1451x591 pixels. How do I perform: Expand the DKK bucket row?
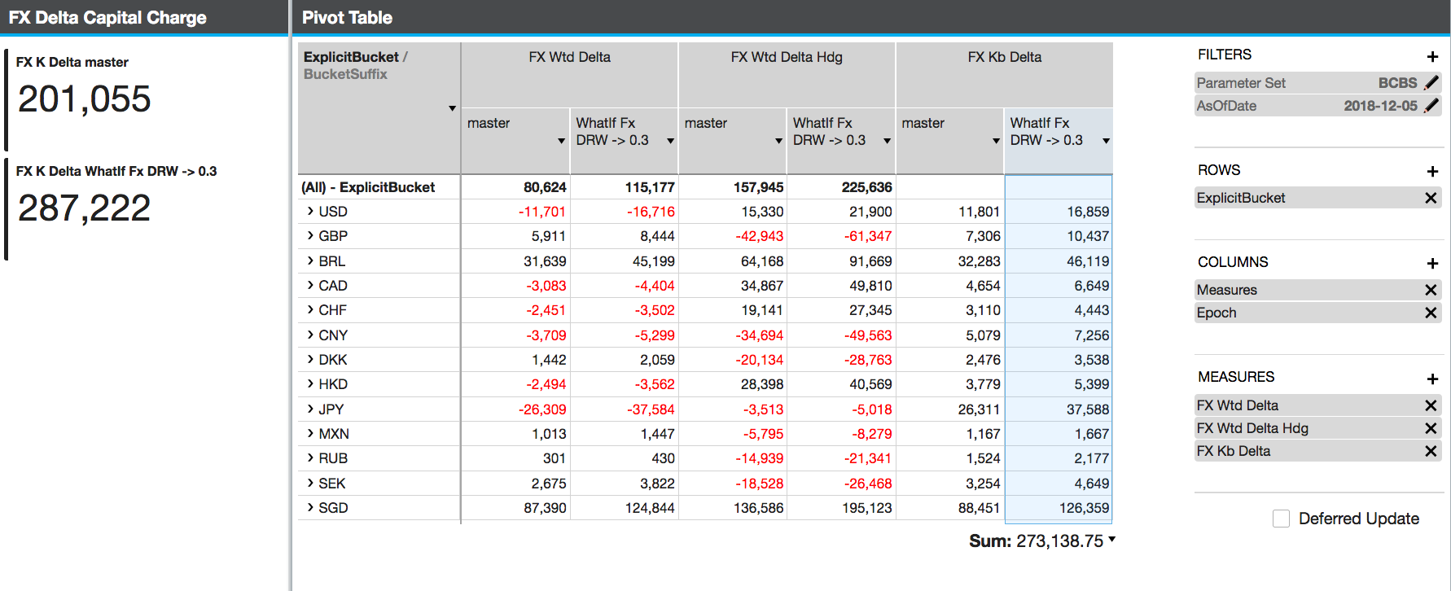point(310,359)
